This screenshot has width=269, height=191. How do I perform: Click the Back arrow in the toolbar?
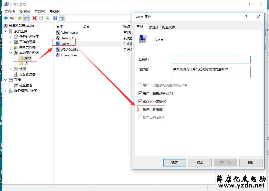6,18
